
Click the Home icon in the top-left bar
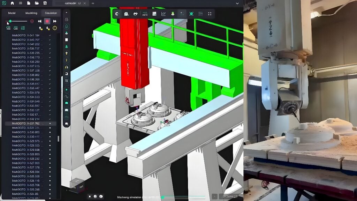coord(12,3)
